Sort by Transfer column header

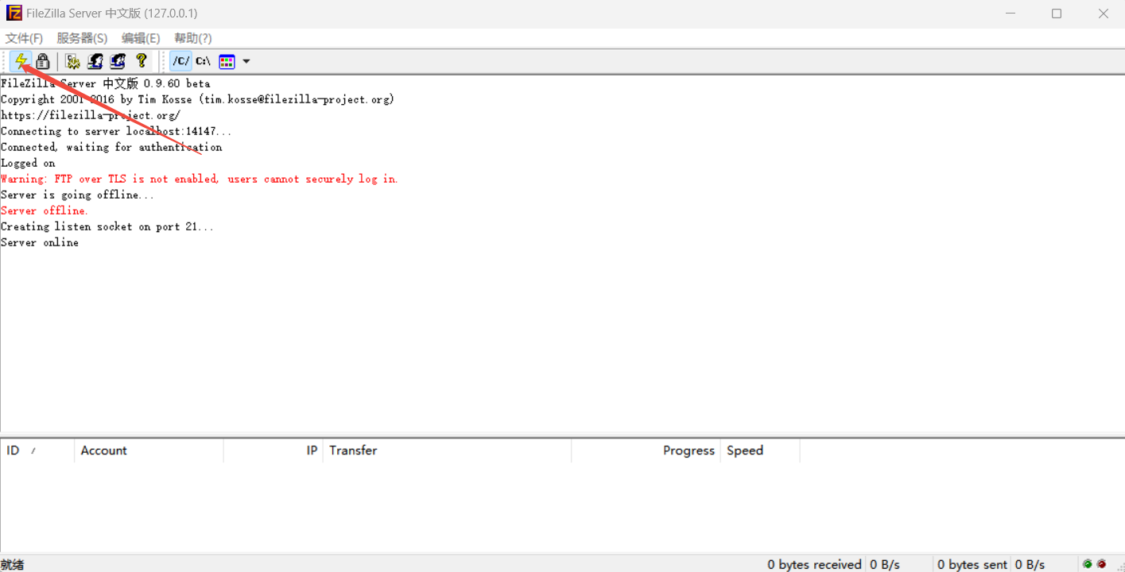click(447, 450)
